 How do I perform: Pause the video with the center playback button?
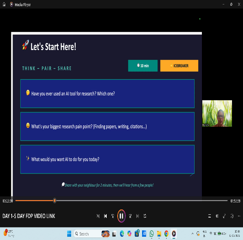pos(121,216)
